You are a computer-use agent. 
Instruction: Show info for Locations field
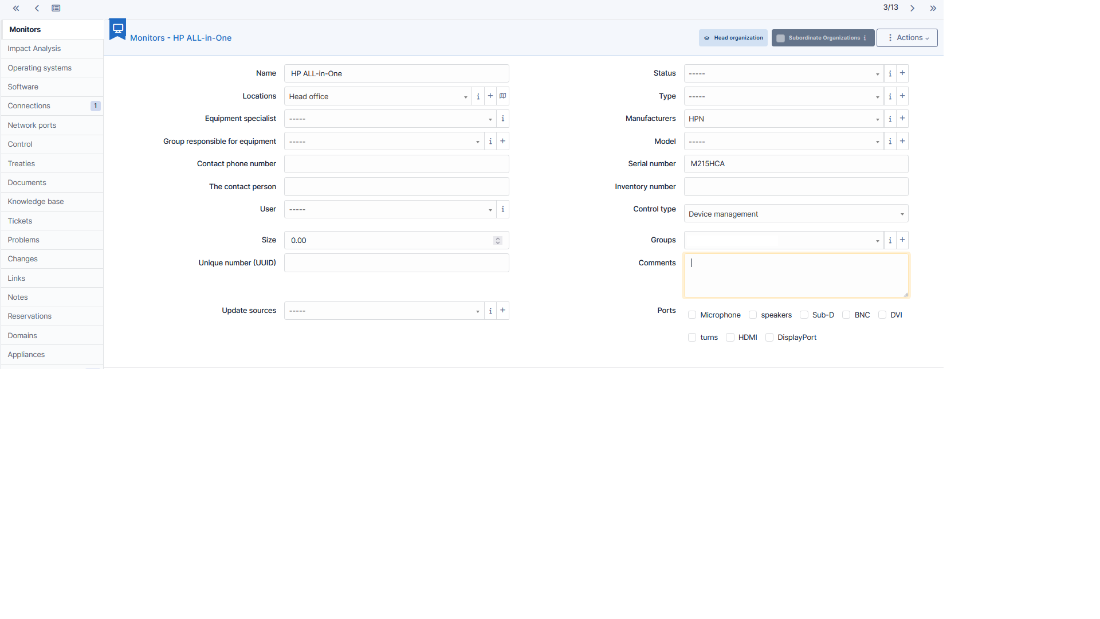coord(478,96)
